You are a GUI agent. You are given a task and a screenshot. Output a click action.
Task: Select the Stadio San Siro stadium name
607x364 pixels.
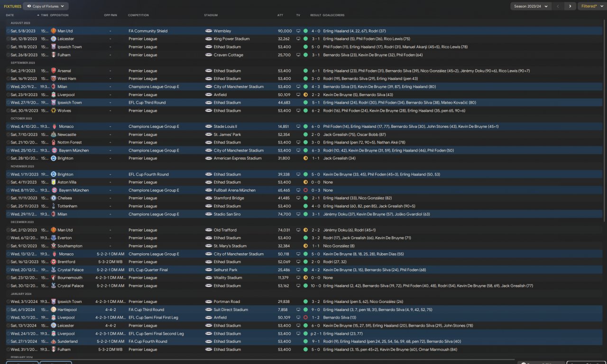pyautogui.click(x=227, y=214)
